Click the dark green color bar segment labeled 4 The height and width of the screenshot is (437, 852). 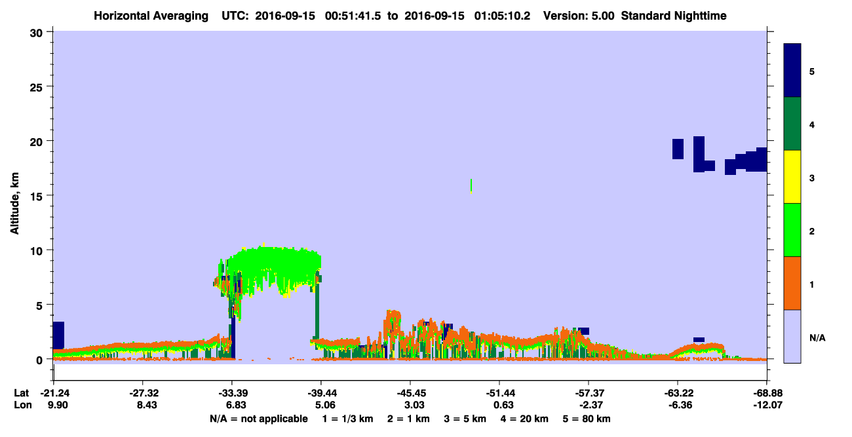click(792, 124)
